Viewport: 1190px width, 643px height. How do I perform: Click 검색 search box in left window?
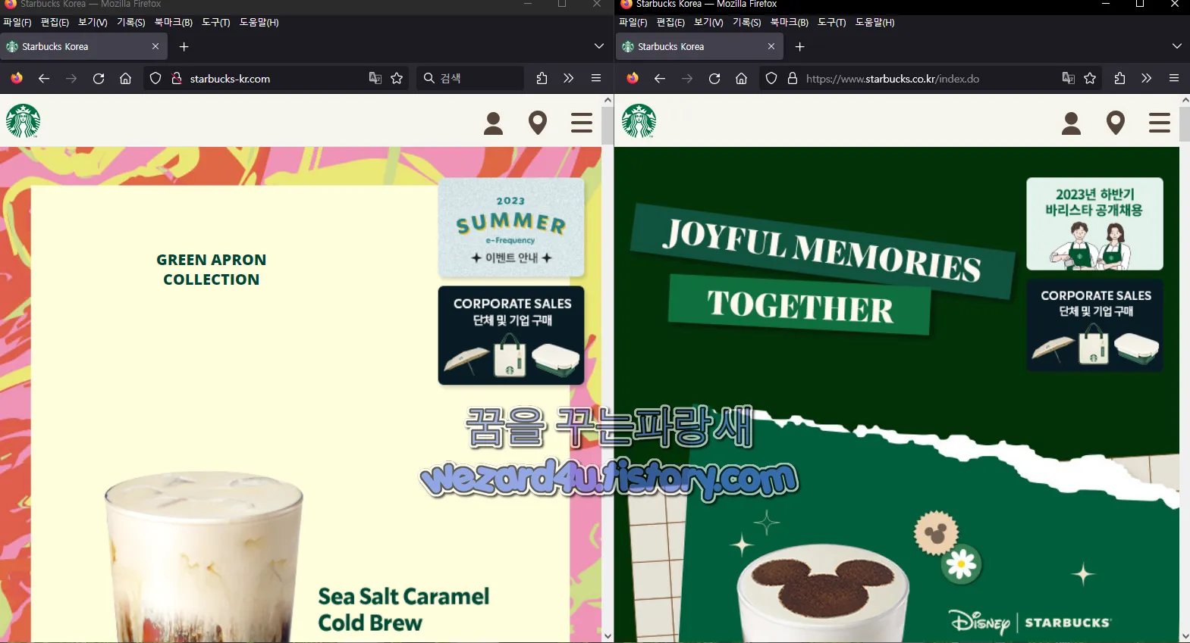[x=470, y=78]
